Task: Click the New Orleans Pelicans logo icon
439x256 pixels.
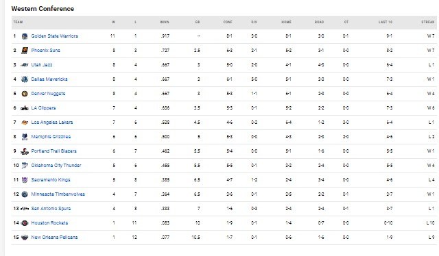Action: click(x=25, y=238)
